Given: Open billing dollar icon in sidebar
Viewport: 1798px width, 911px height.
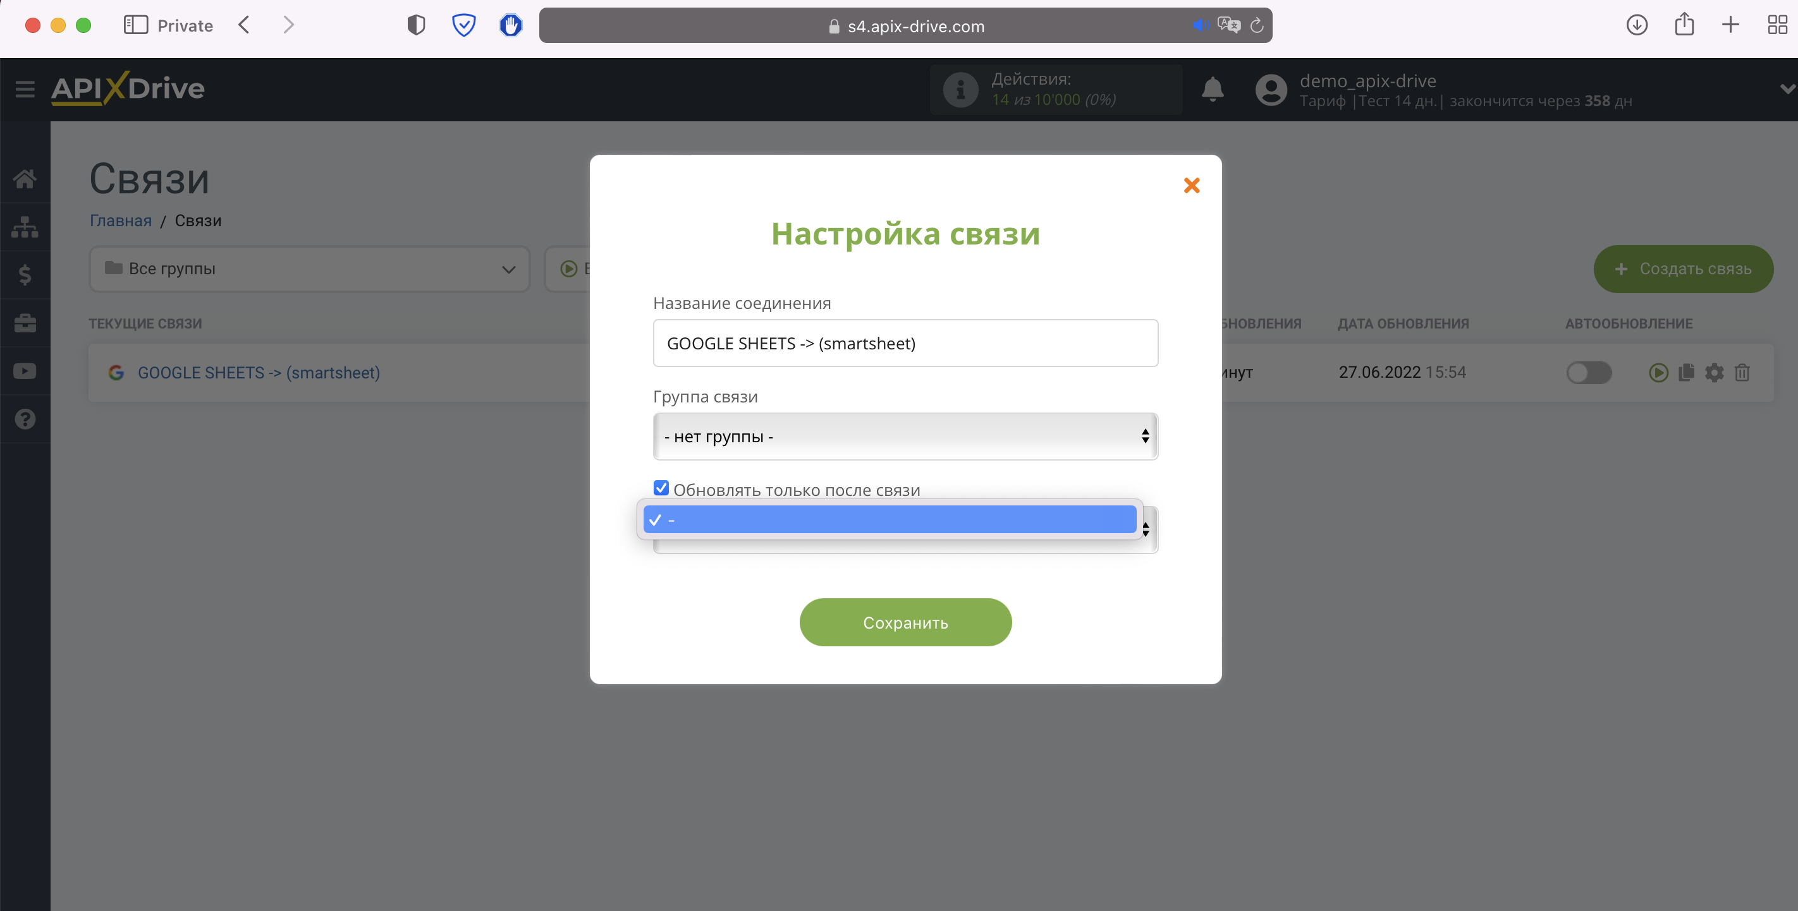Looking at the screenshot, I should coord(25,275).
